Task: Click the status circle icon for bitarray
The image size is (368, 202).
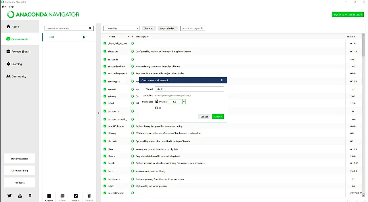Action: click(133, 133)
